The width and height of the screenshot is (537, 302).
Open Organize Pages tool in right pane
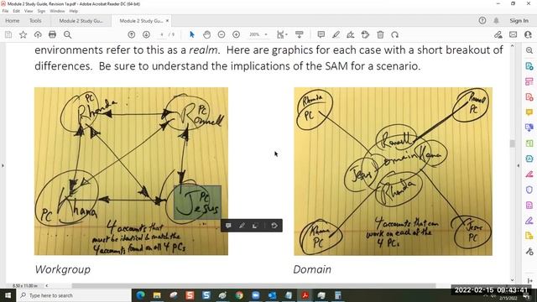[529, 81]
